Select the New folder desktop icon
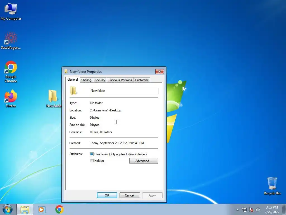The height and width of the screenshot is (215, 286). point(53,98)
